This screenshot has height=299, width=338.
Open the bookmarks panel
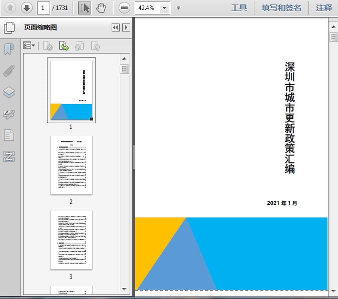pyautogui.click(x=9, y=49)
